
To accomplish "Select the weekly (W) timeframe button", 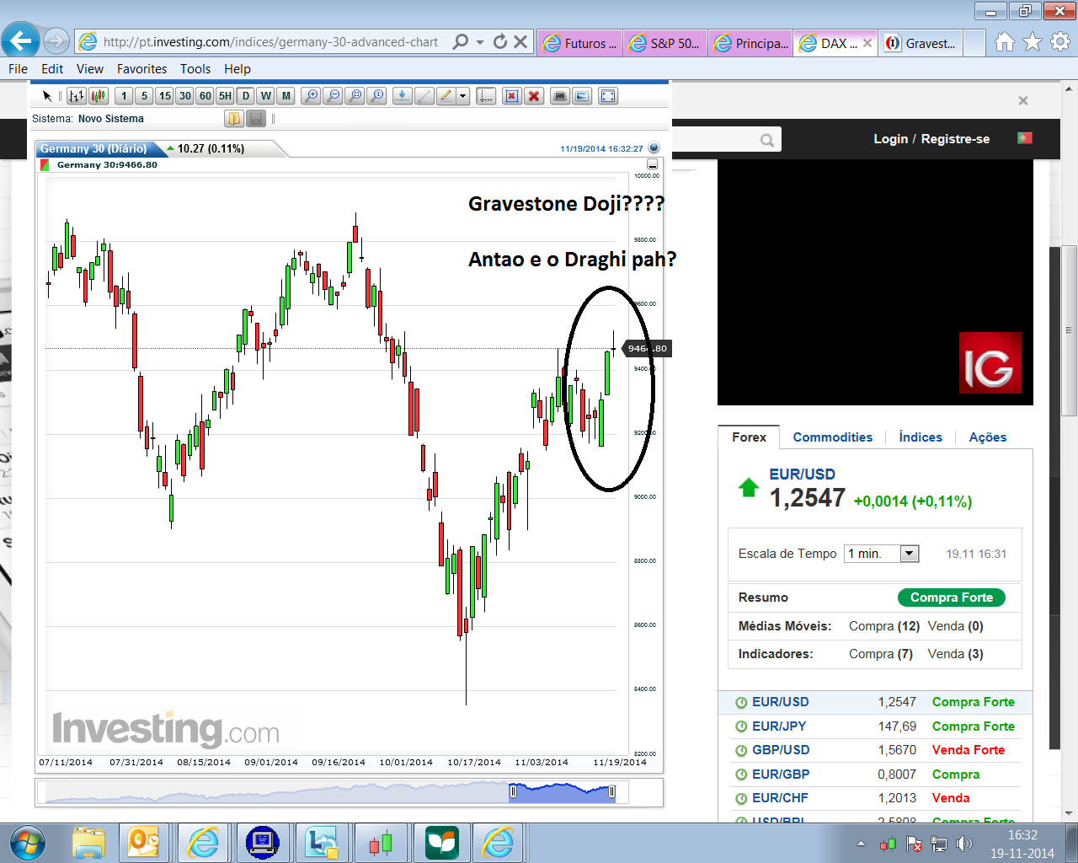I will coord(265,96).
